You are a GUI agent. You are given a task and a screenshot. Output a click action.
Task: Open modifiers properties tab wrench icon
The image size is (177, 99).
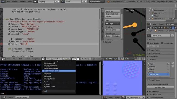click(x=170, y=28)
